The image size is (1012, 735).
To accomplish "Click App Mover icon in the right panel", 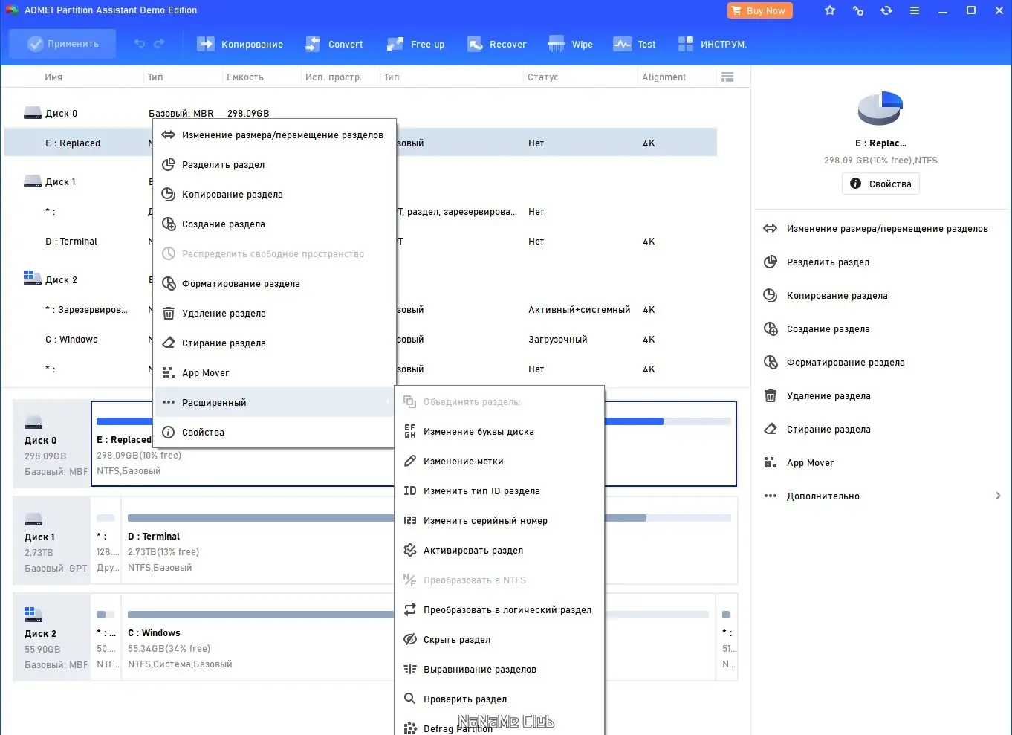I will click(x=771, y=462).
